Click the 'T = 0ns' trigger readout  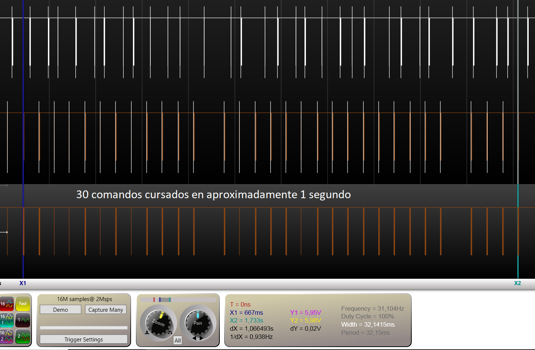240,304
